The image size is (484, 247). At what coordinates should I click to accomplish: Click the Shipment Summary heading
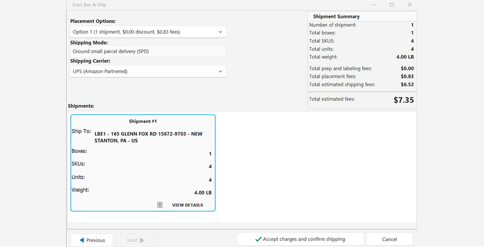[x=336, y=16]
